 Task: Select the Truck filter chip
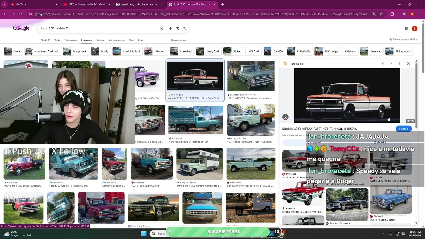point(13,51)
